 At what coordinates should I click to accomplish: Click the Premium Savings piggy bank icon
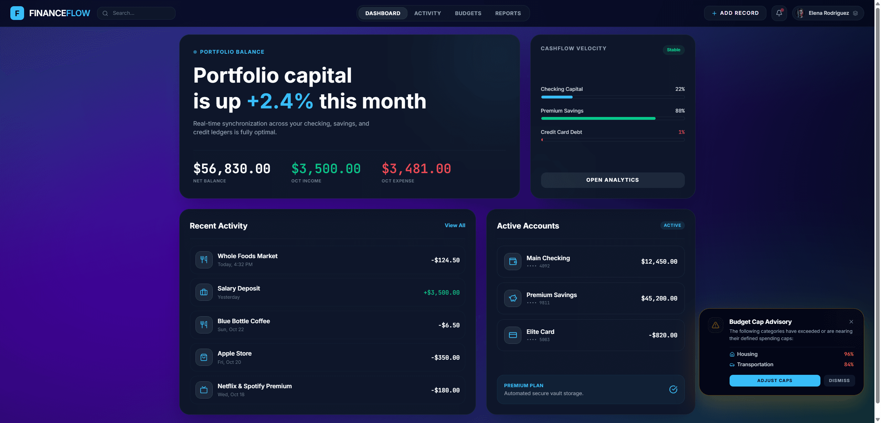(x=513, y=298)
